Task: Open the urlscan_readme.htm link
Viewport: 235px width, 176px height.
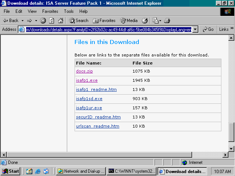Action: (x=97, y=126)
